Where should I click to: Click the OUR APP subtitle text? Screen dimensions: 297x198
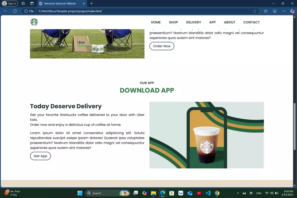(x=147, y=83)
